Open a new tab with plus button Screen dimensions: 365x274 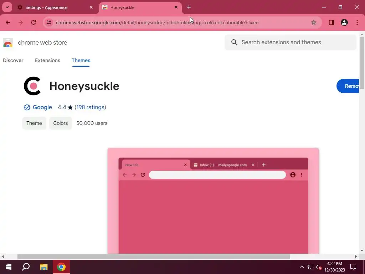point(189,7)
